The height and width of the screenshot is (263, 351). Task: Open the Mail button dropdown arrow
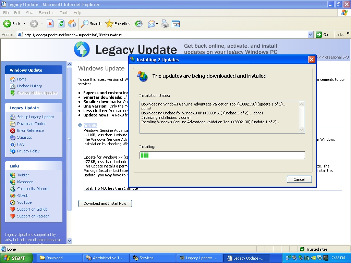tap(157, 24)
